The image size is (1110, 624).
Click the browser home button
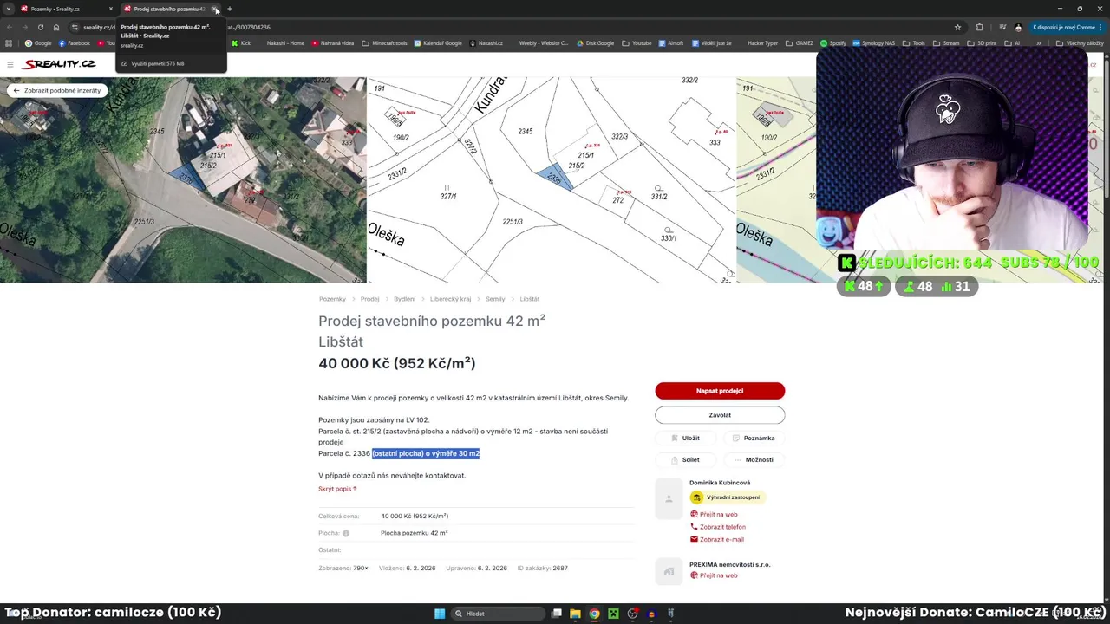(x=56, y=27)
